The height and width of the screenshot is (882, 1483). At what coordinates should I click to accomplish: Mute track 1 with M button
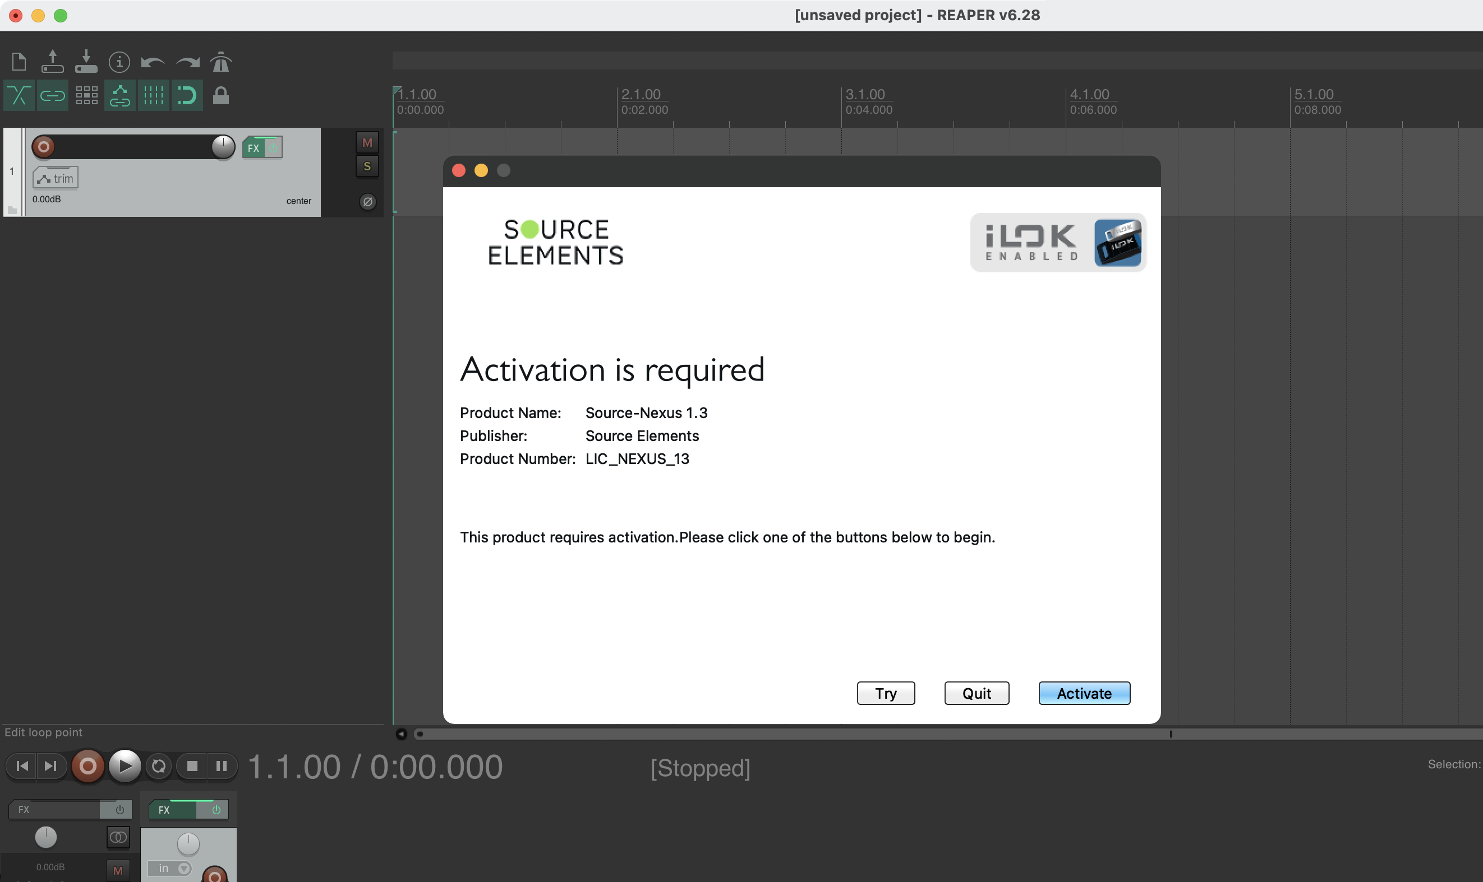pyautogui.click(x=367, y=143)
